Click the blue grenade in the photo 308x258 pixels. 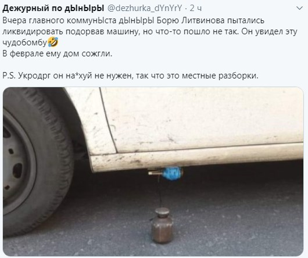click(171, 173)
